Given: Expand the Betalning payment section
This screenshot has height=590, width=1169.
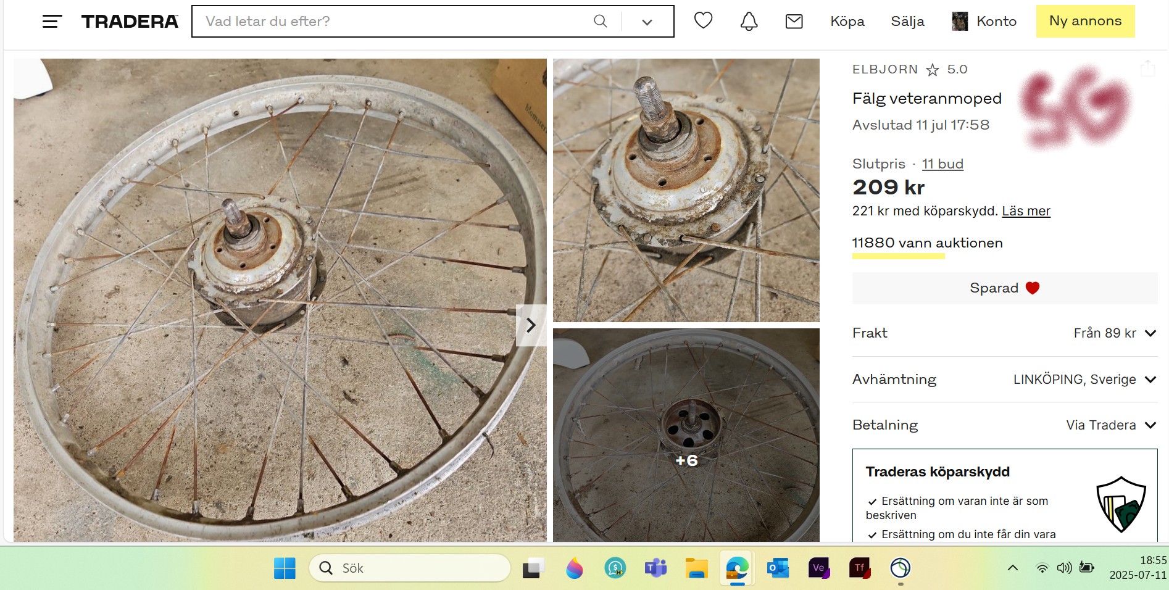Looking at the screenshot, I should click(x=1150, y=425).
